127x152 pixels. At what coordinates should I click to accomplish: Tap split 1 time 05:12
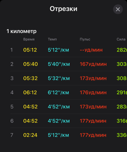30,50
